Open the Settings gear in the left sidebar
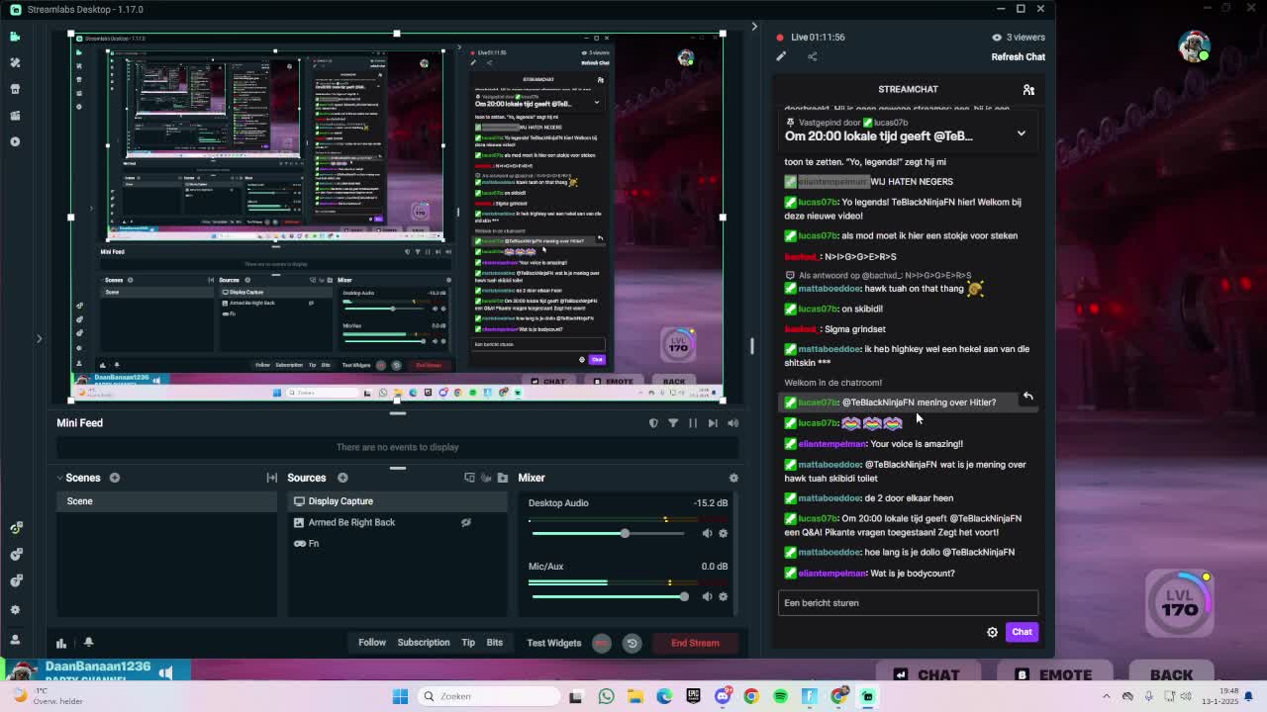The image size is (1267, 712). (x=15, y=609)
